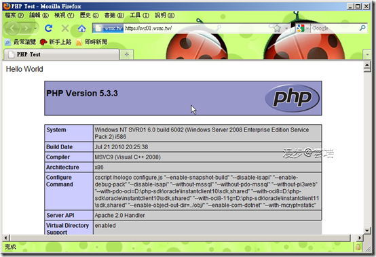Click the 'enabled' value cell
The height and width of the screenshot is (257, 376).
coord(105,226)
